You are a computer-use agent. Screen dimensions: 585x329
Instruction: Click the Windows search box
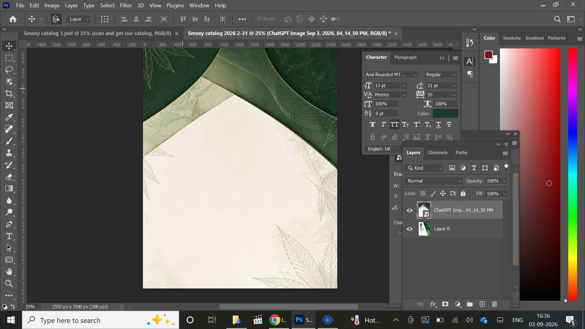(101, 320)
